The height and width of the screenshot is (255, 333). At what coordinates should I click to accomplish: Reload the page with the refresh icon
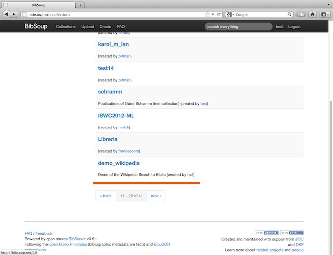(x=219, y=15)
